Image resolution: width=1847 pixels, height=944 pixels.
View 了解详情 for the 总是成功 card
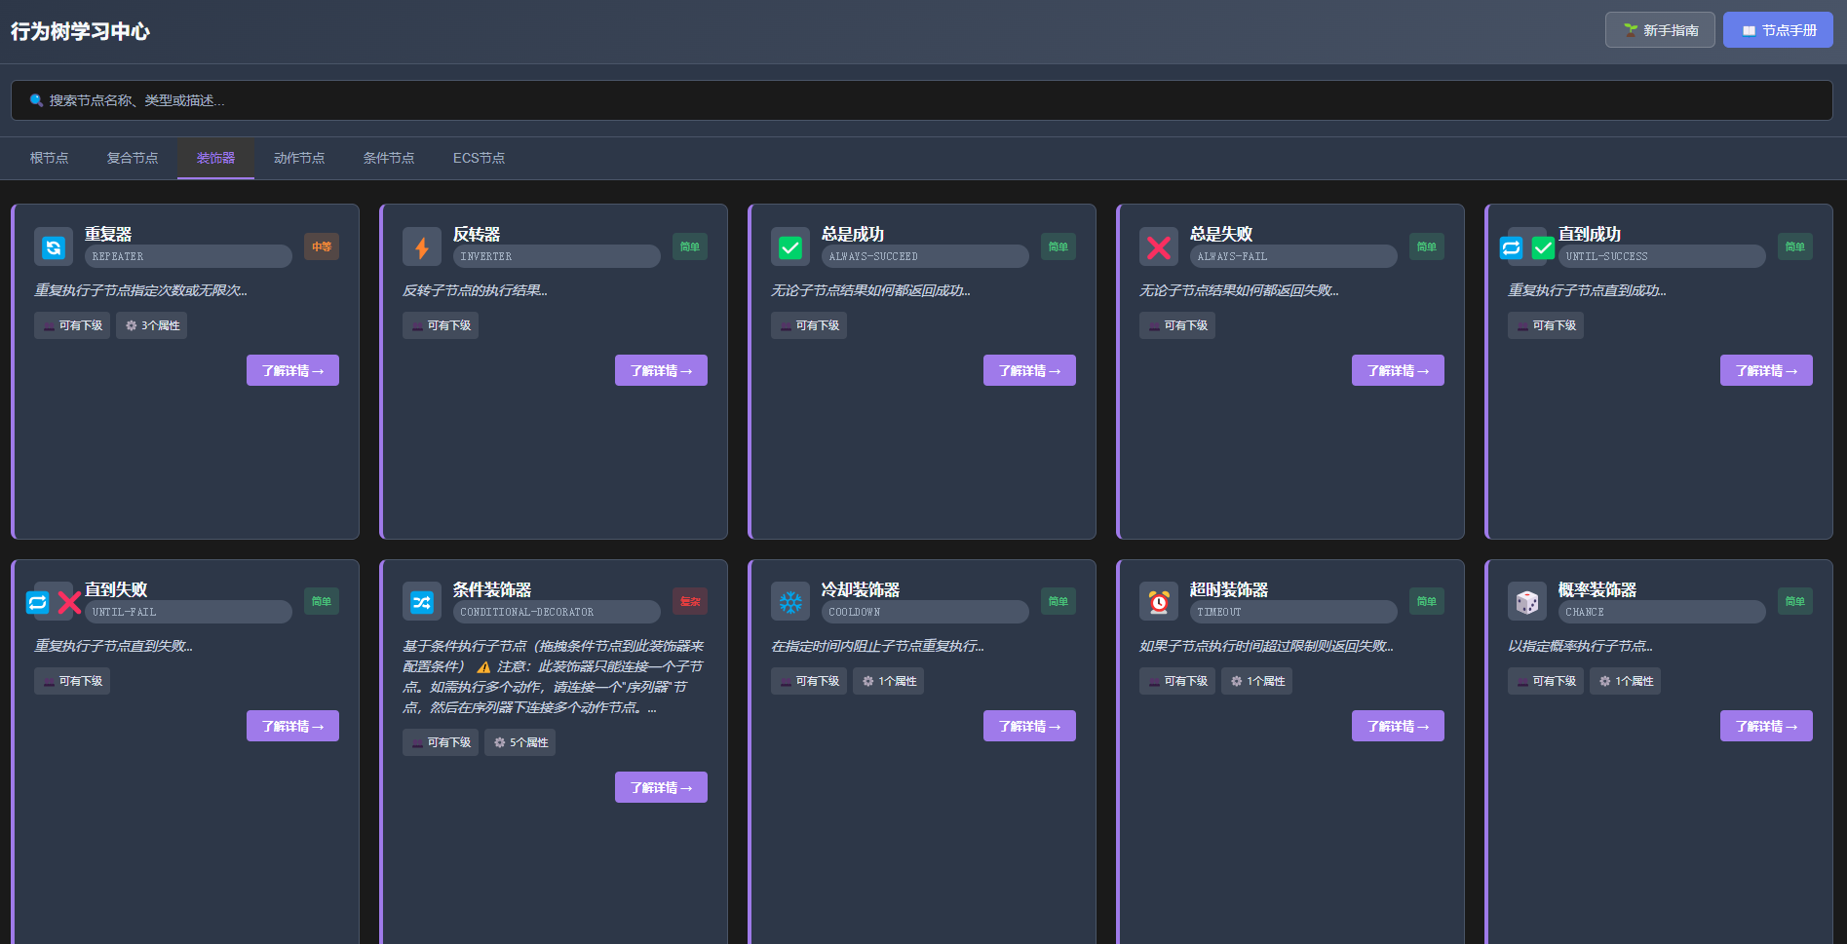point(1029,370)
